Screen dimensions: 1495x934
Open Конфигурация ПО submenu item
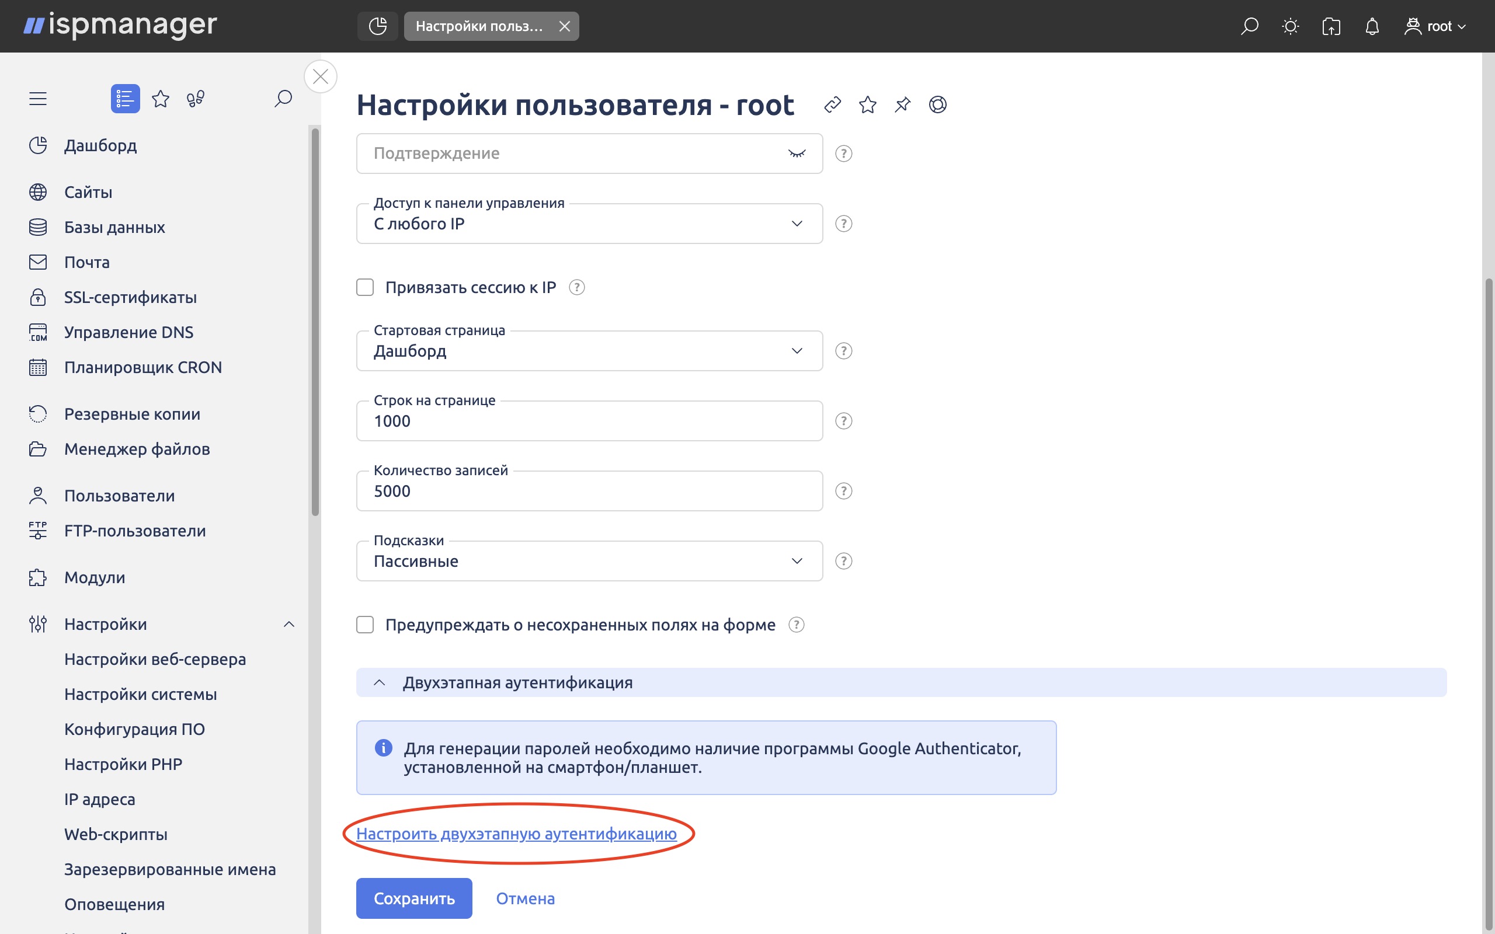[x=135, y=730]
